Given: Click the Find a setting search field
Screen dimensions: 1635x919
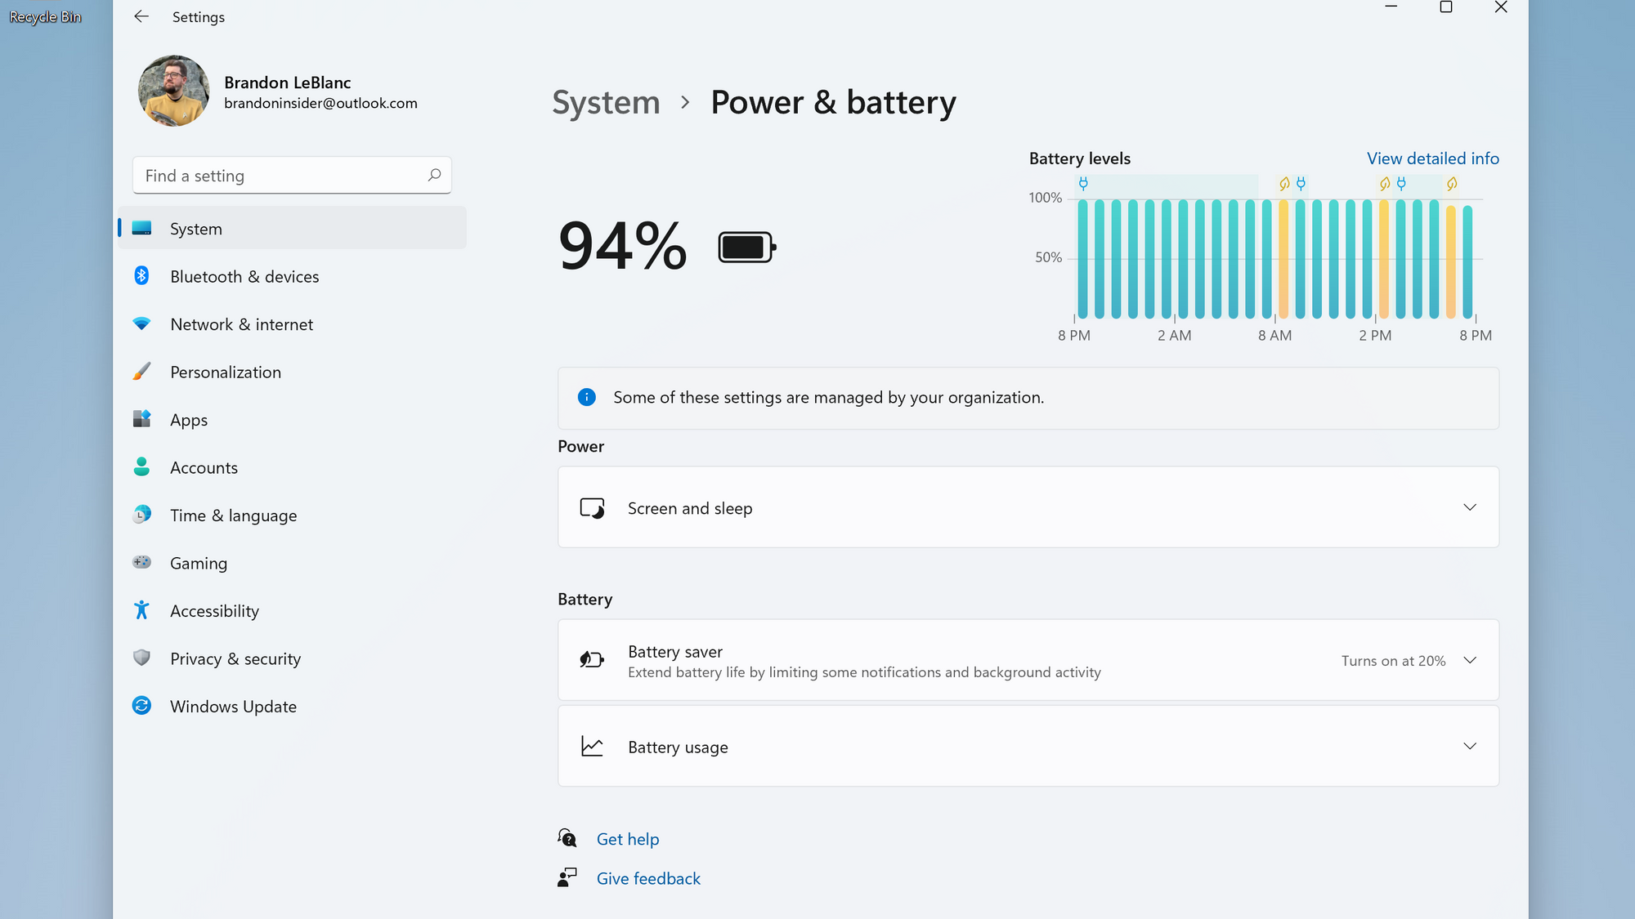Looking at the screenshot, I should click(x=291, y=174).
